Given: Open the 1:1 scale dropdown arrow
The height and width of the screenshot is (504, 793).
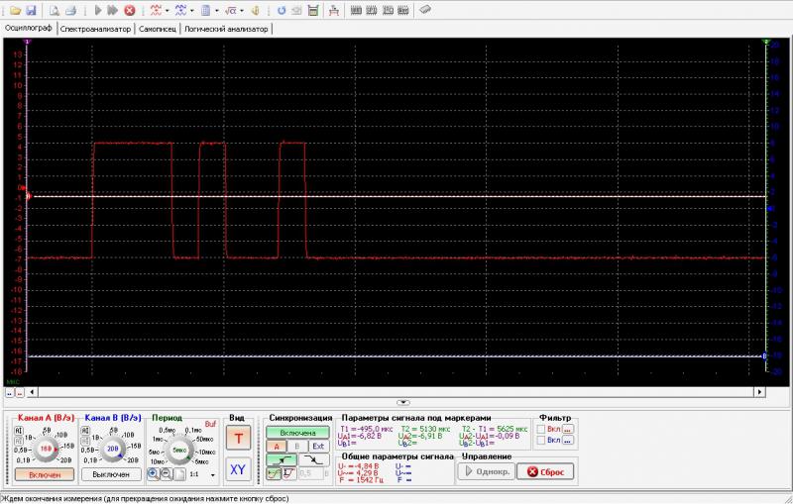Looking at the screenshot, I should coord(212,475).
